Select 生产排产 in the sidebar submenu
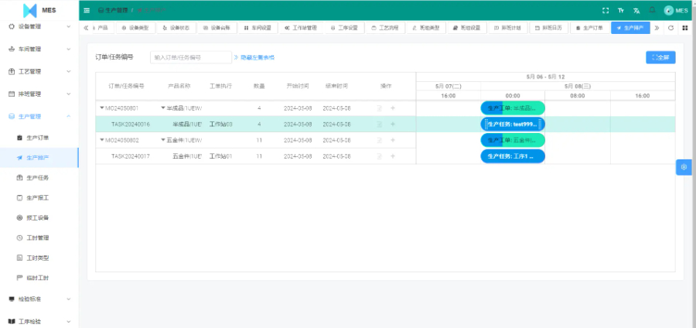 (38, 158)
